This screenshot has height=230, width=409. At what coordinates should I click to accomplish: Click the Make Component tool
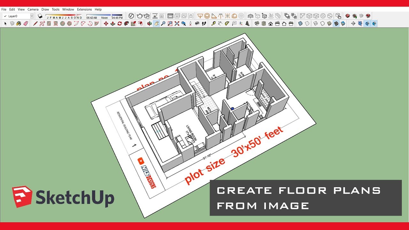coord(12,24)
